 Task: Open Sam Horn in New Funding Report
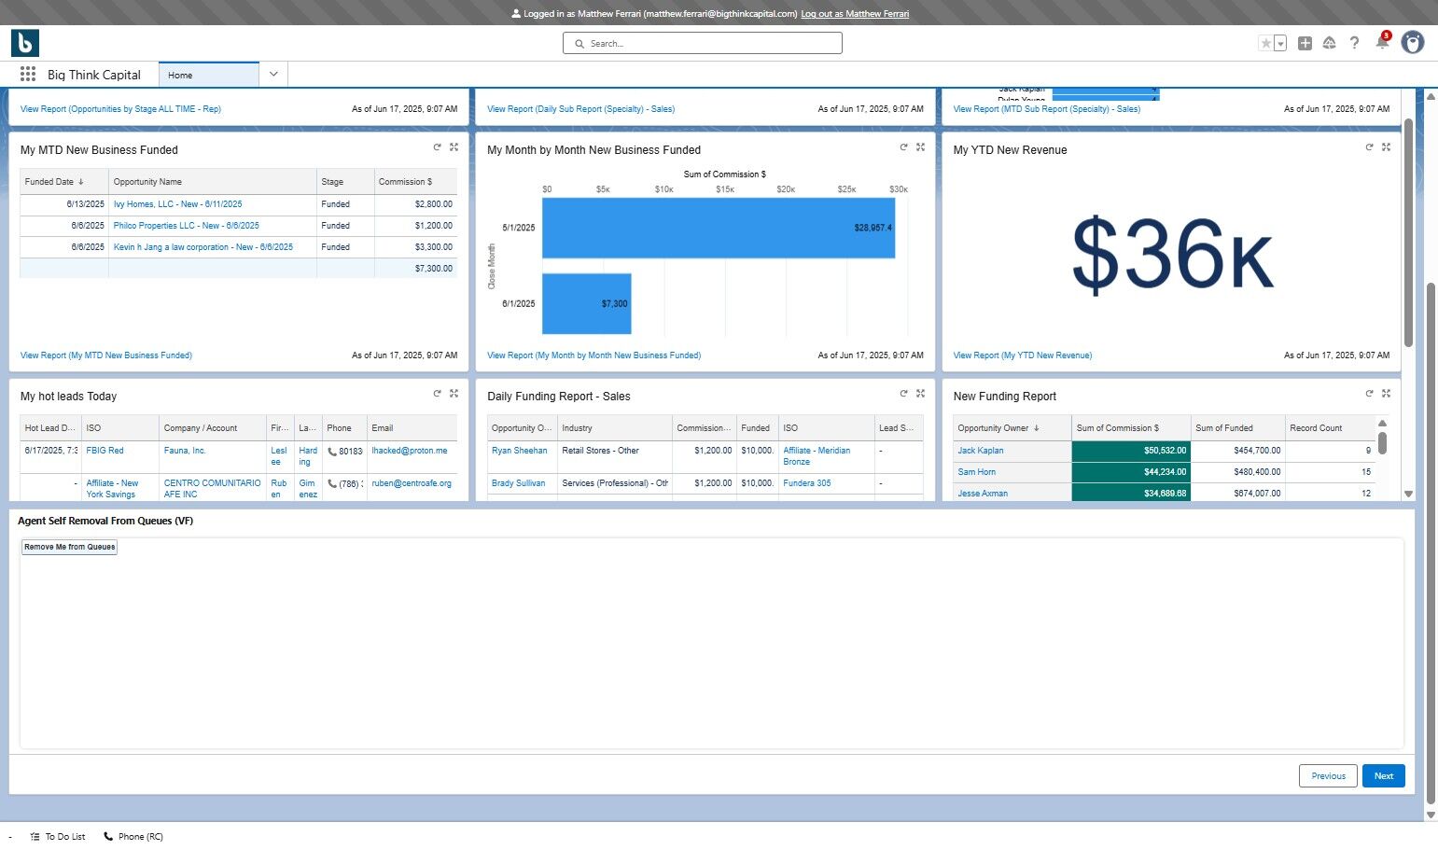coord(977,472)
